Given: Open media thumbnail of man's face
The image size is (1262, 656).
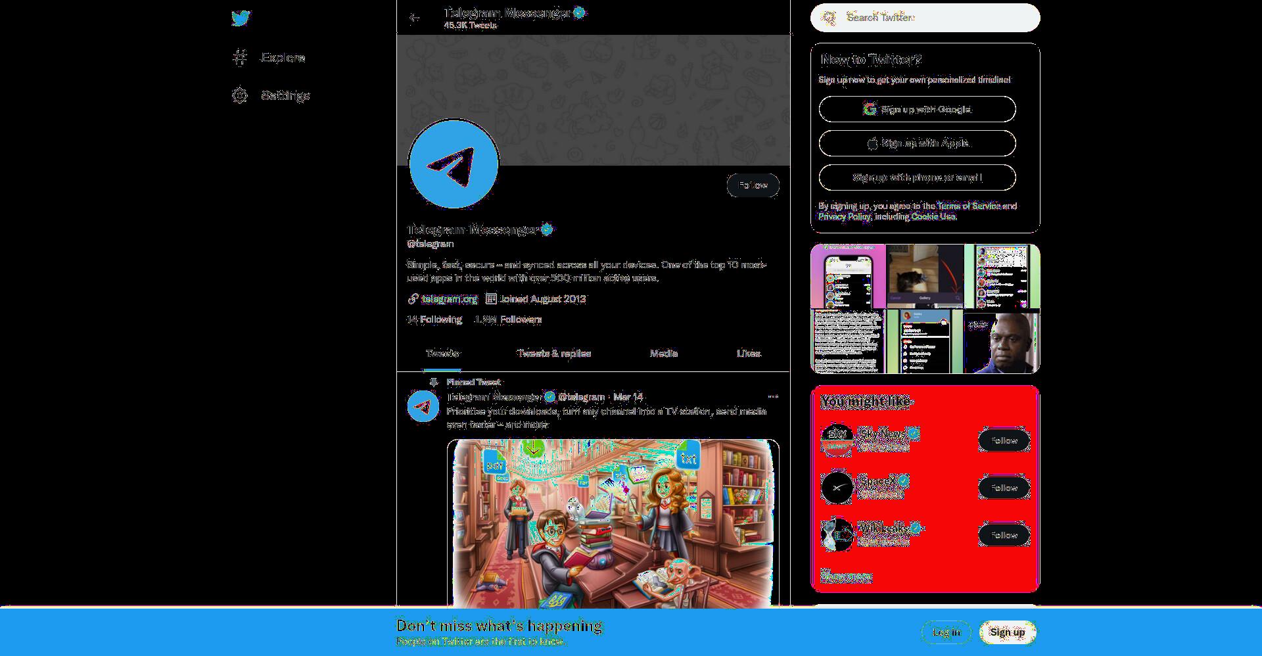Looking at the screenshot, I should click(1002, 342).
